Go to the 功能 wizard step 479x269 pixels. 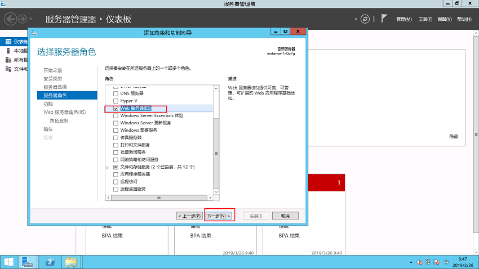[48, 104]
